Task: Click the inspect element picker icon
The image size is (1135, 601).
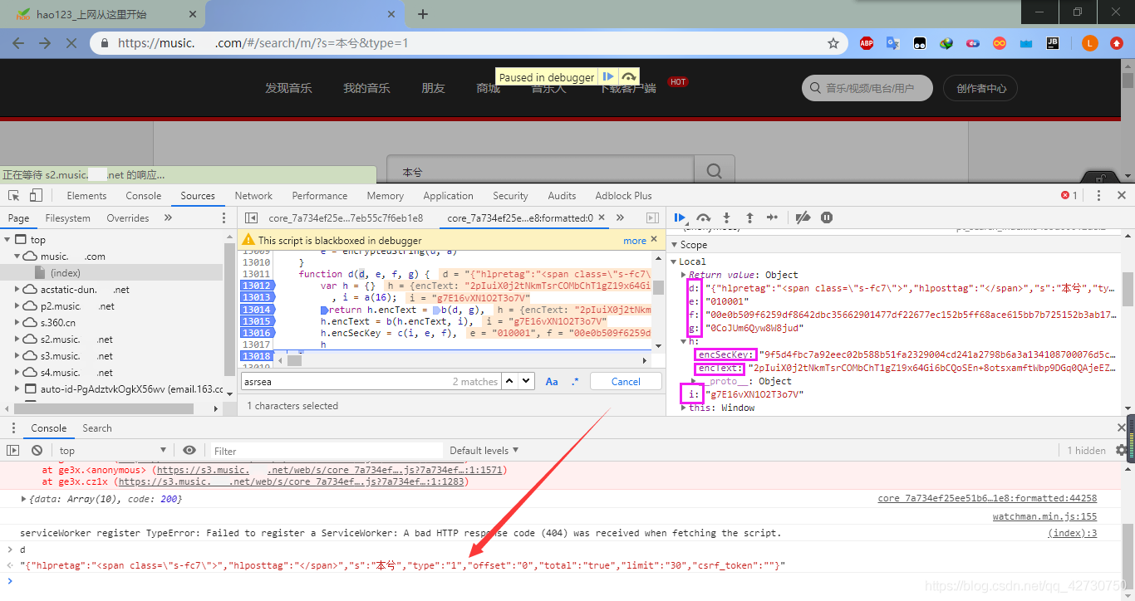Action: pyautogui.click(x=14, y=196)
